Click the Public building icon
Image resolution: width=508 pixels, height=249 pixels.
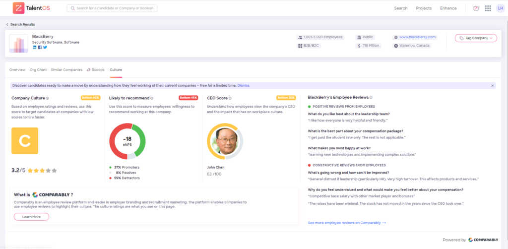coord(359,37)
